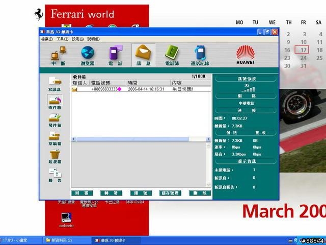Click 寫訊息 write message icon
The height and width of the screenshot is (245, 326).
(x=55, y=84)
